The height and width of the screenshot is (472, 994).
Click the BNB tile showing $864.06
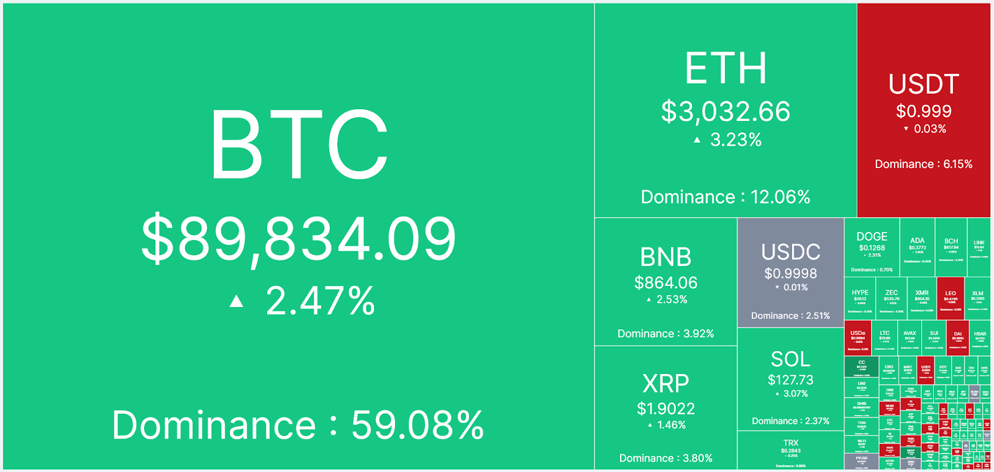(665, 282)
